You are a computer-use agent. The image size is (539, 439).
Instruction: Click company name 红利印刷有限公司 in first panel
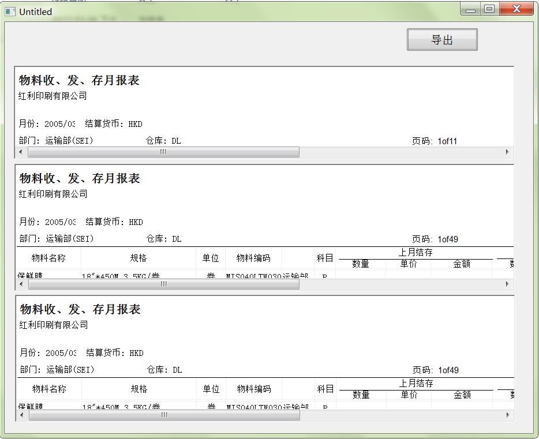(x=53, y=96)
